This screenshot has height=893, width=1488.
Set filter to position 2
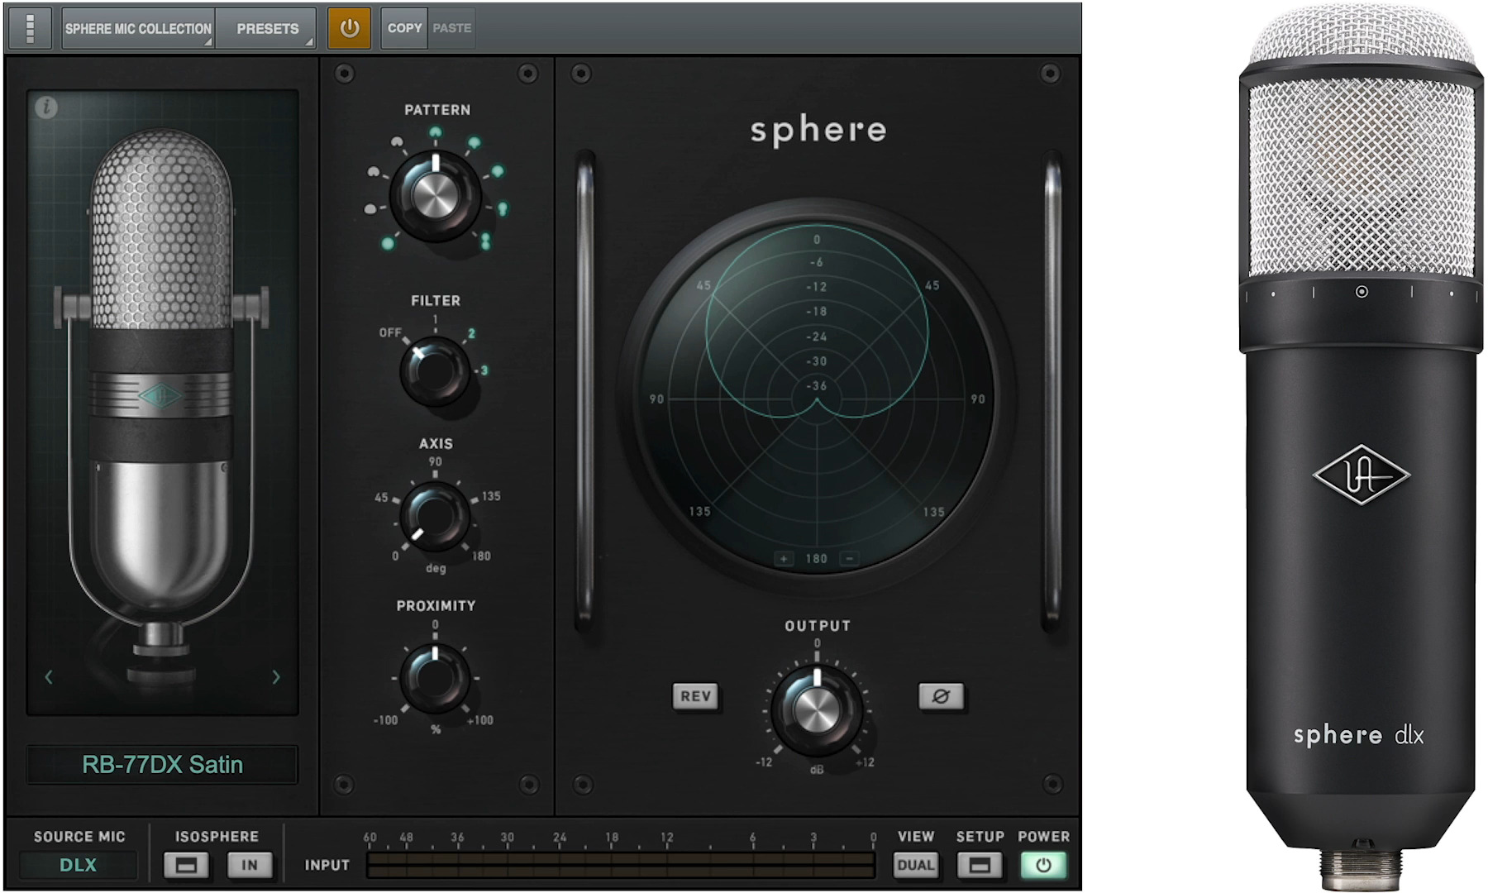(x=471, y=334)
